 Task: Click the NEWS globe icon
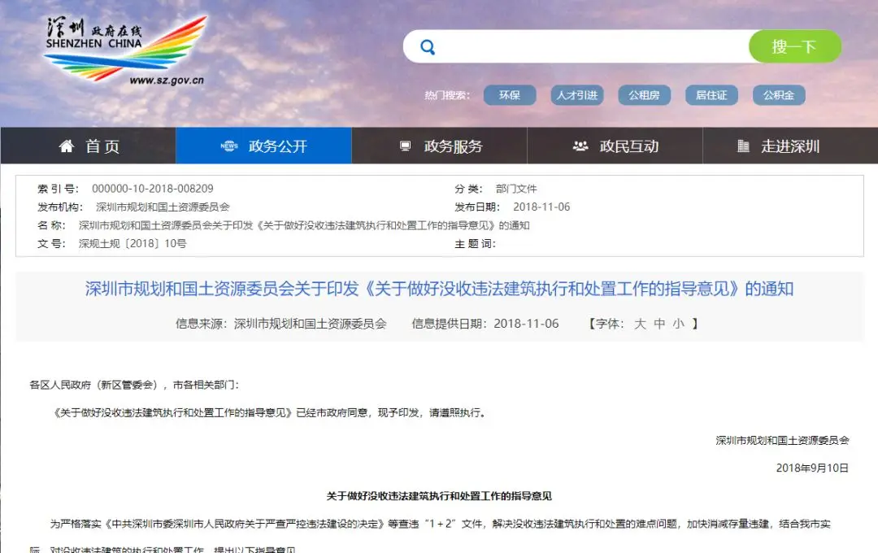pyautogui.click(x=229, y=146)
